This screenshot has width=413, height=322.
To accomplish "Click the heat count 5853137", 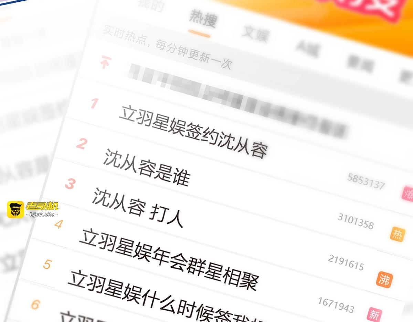I will point(366,181).
